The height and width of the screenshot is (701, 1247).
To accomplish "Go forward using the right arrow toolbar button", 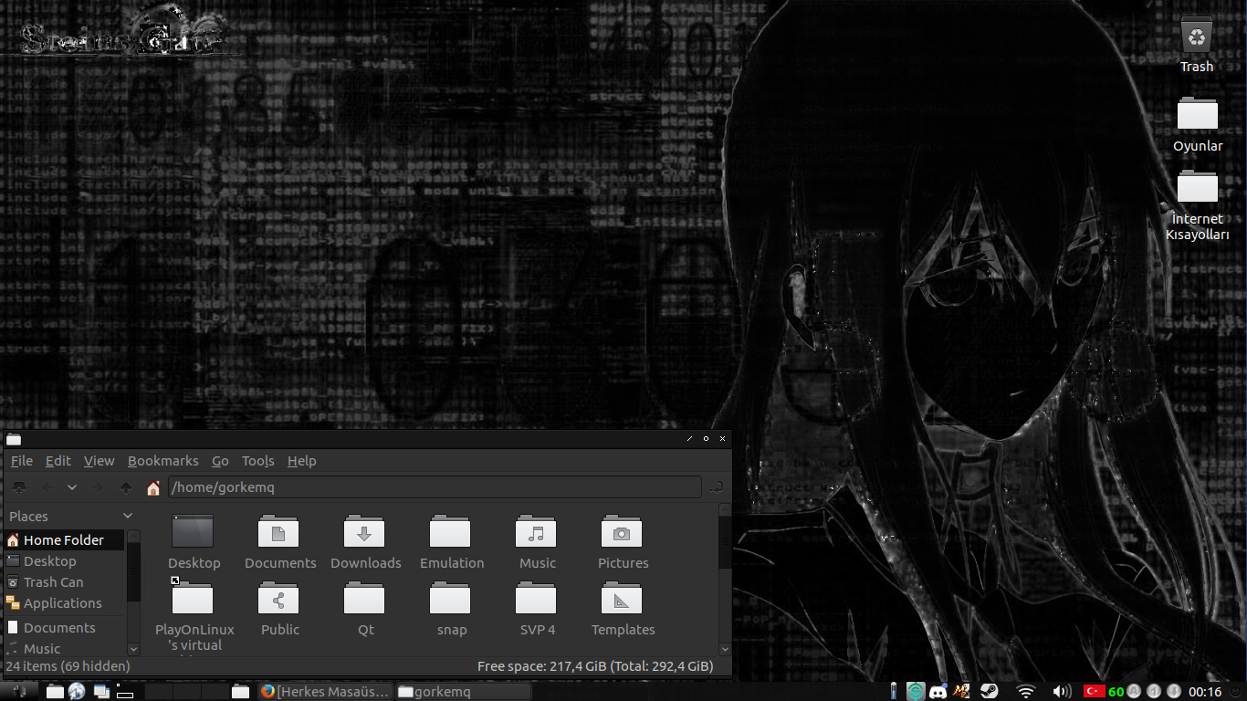I will pyautogui.click(x=98, y=487).
